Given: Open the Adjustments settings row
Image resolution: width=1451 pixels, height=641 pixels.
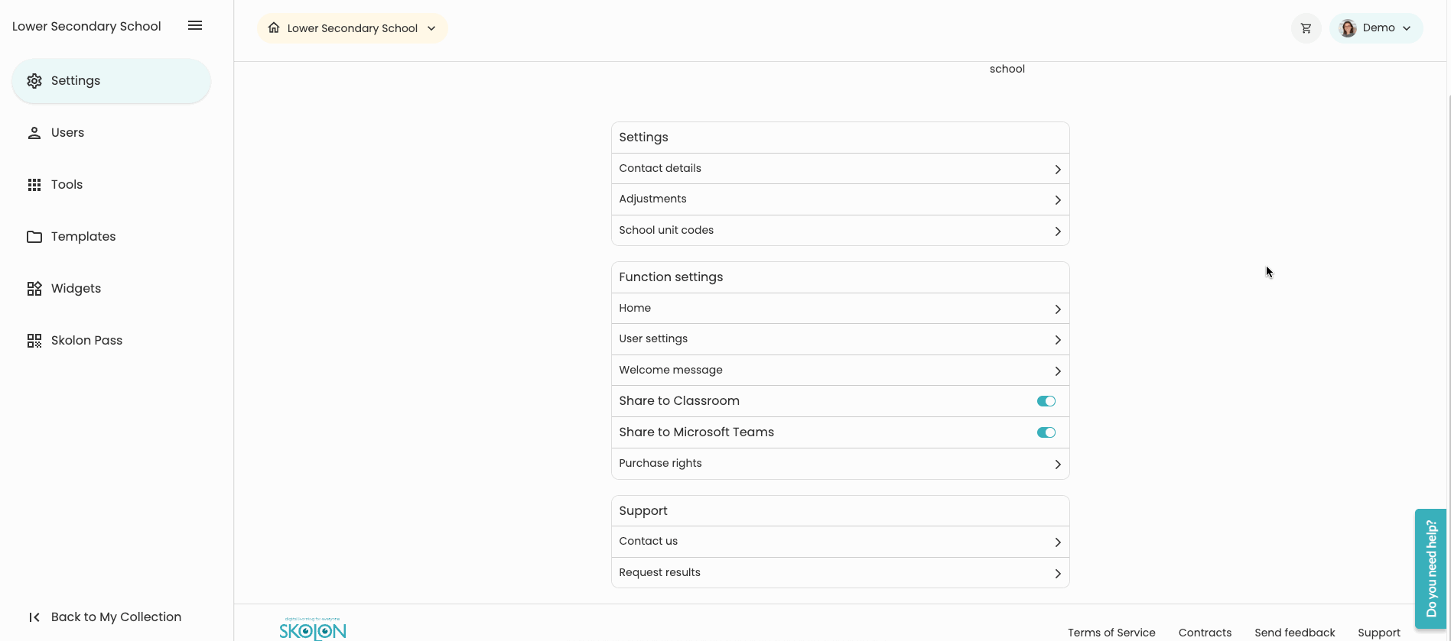Looking at the screenshot, I should pyautogui.click(x=840, y=199).
